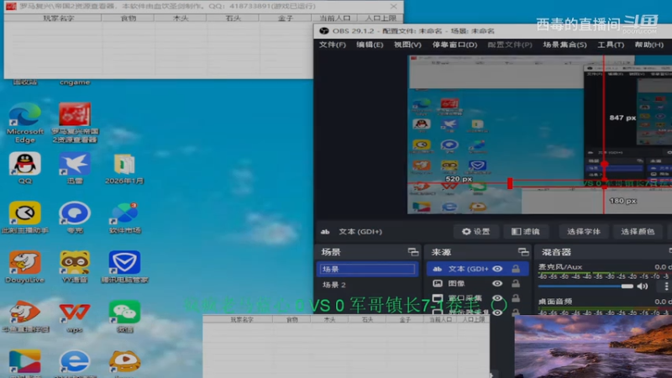Click the OBS preview canvas
This screenshot has width=672, height=378.
coord(539,134)
